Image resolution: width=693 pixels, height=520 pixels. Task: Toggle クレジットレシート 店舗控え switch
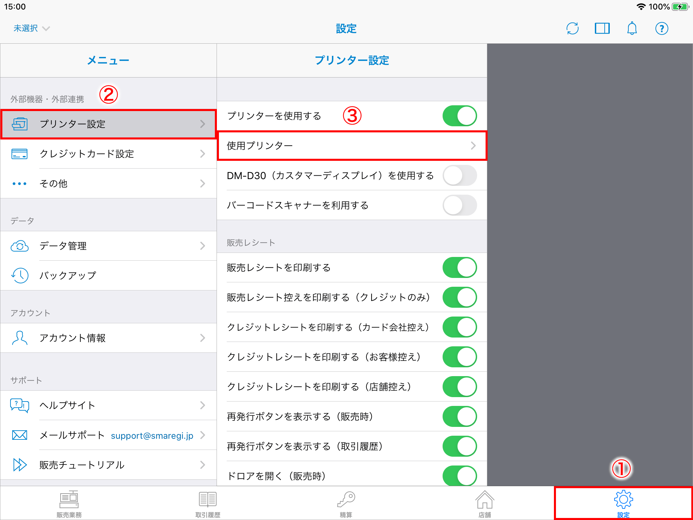tap(460, 387)
